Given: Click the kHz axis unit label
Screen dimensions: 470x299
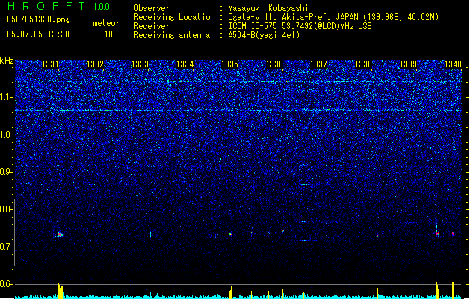Looking at the screenshot, I should (7, 61).
